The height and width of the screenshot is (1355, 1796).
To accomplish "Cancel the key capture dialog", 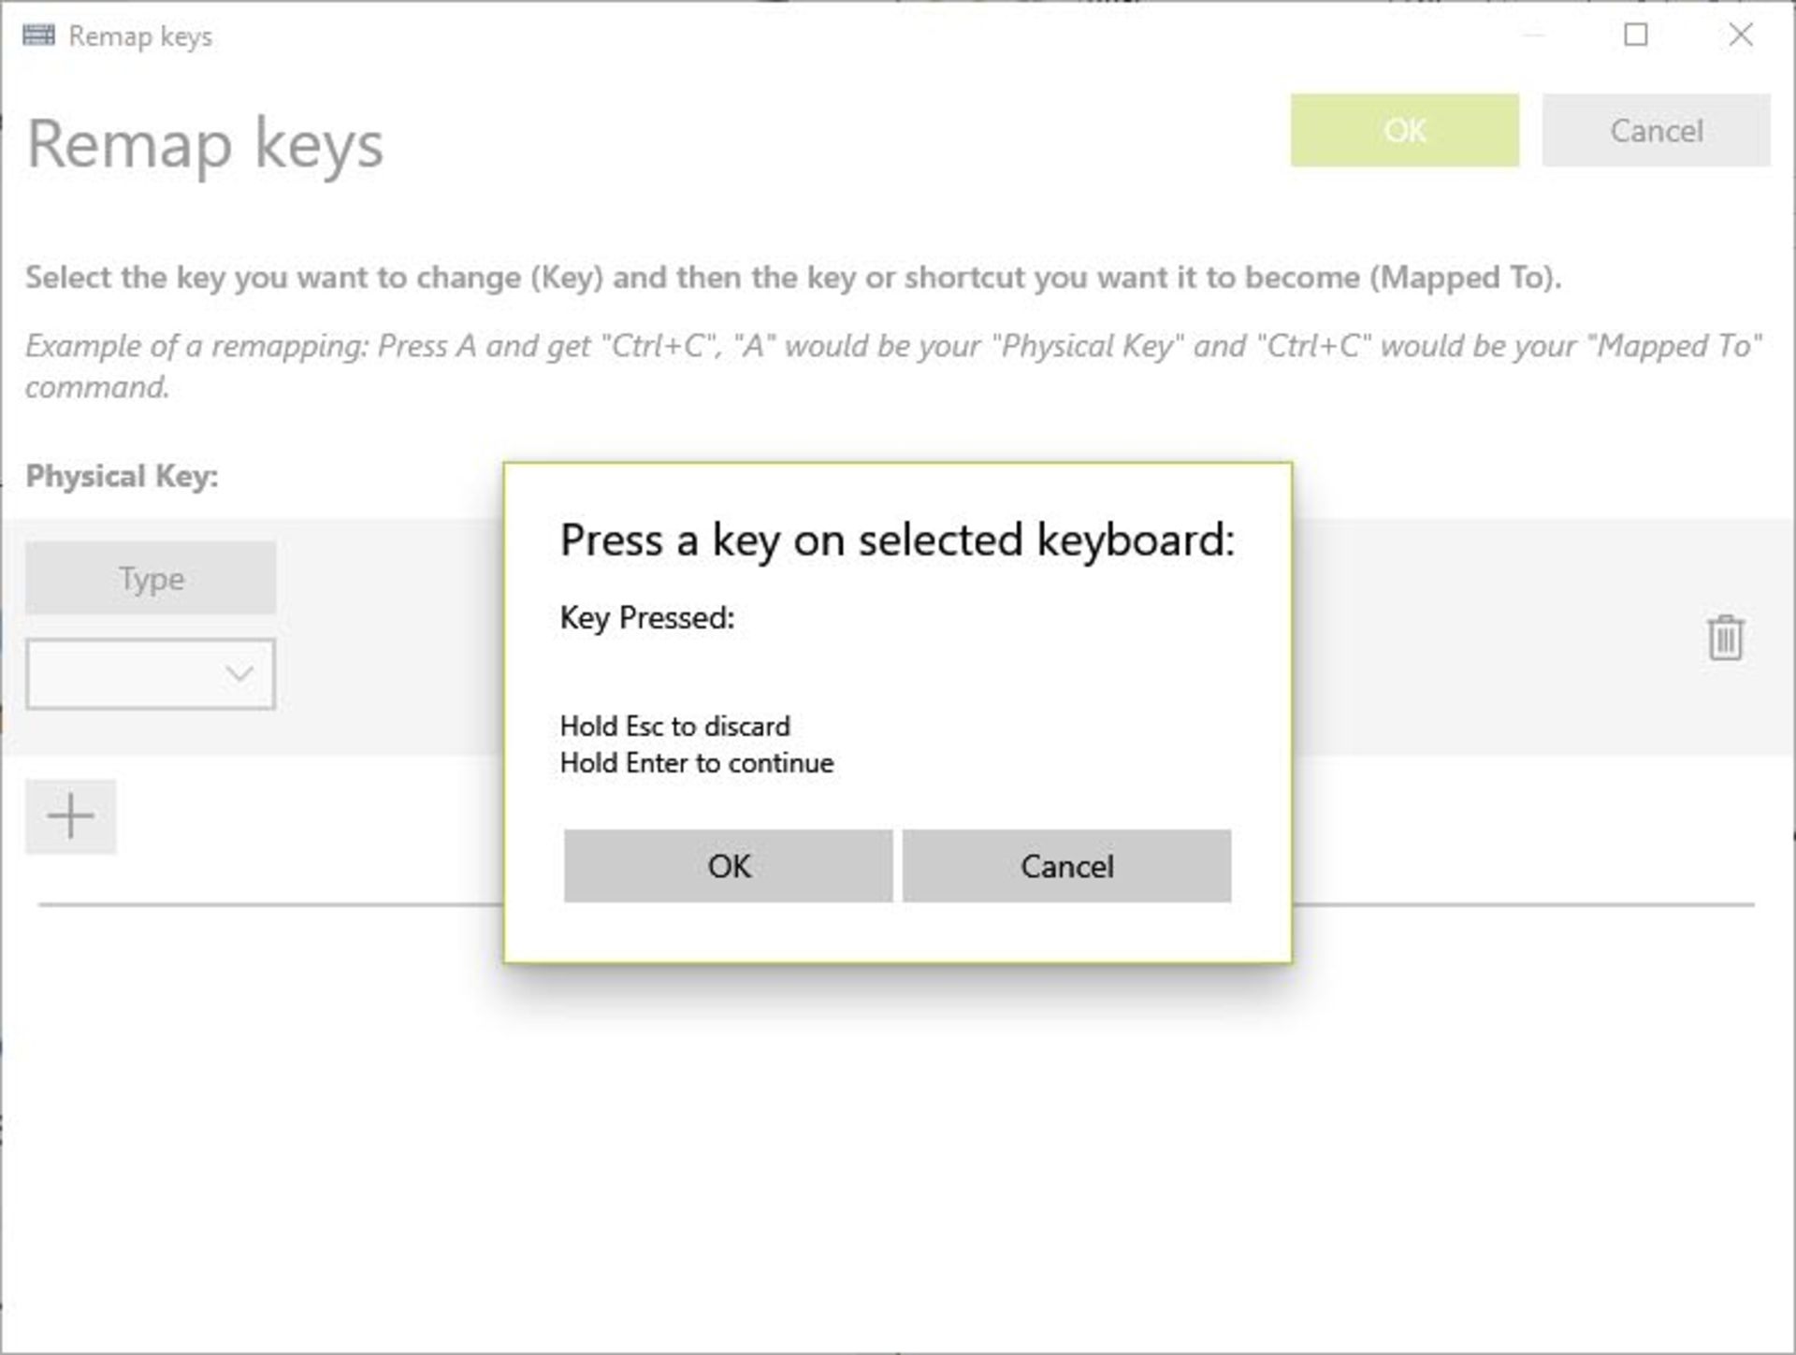I will pos(1066,866).
